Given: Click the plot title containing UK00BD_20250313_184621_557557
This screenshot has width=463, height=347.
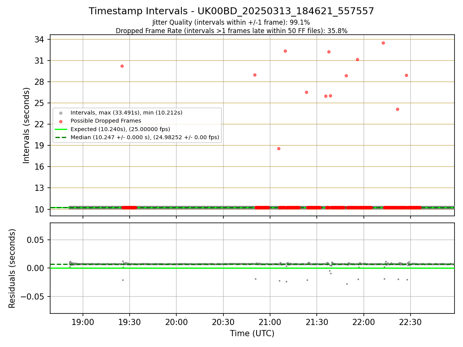Looking at the screenshot, I should [x=231, y=11].
